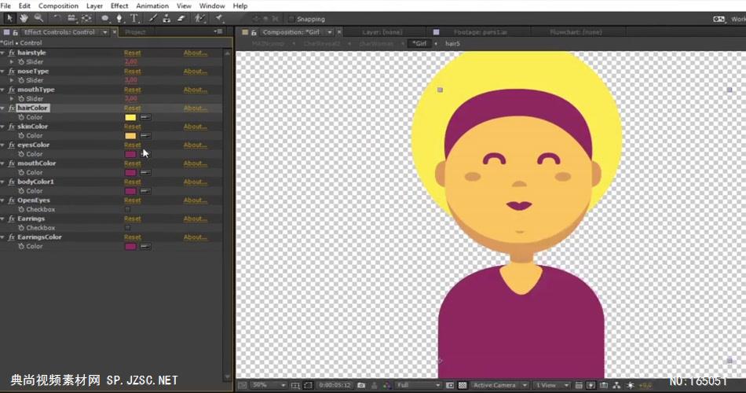
Task: Open the bodyColor1 color swatch
Action: tap(130, 191)
